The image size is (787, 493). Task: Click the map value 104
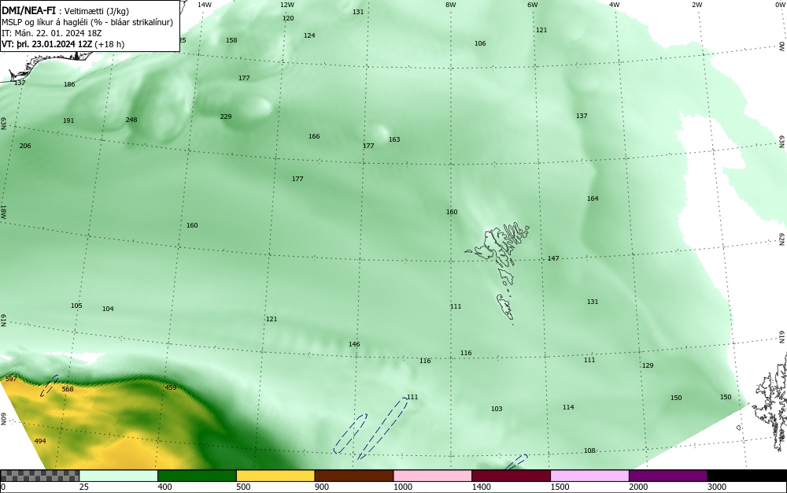tap(108, 308)
